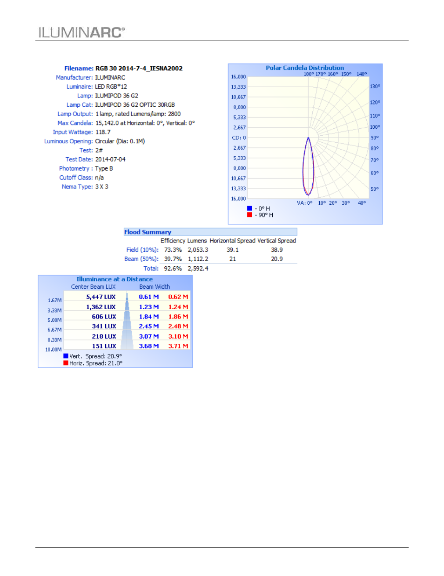Click the Flood Summary header bar

(210, 232)
